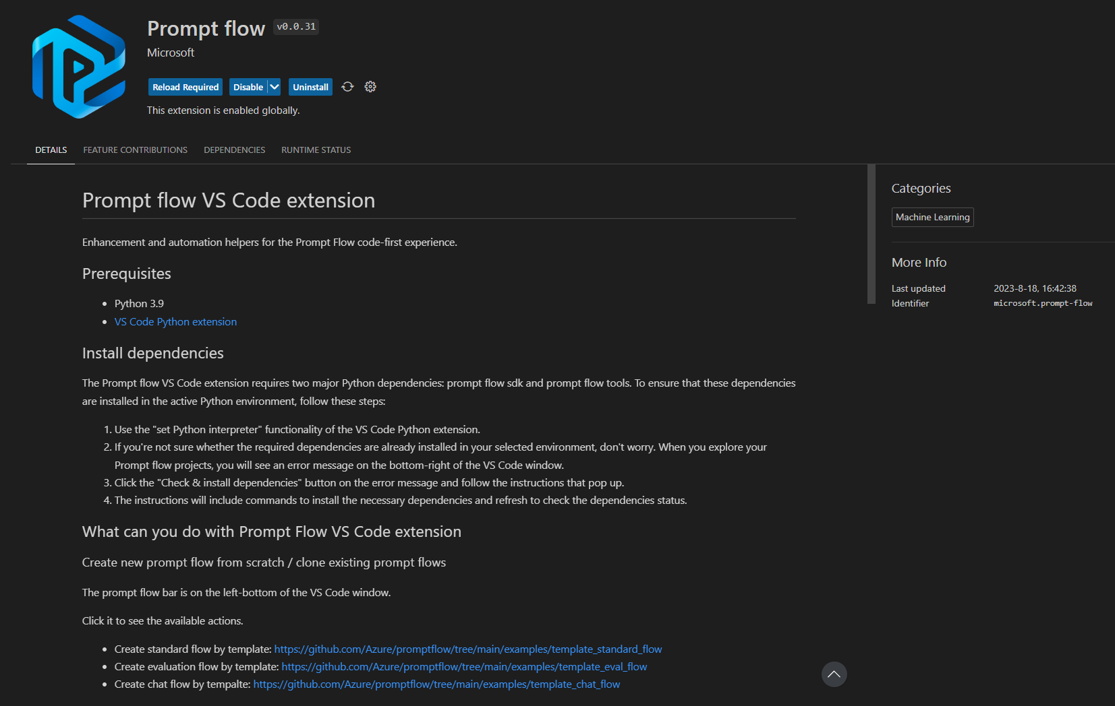
Task: Click the microsoft.prompt-flow identifier value
Action: pyautogui.click(x=1043, y=304)
